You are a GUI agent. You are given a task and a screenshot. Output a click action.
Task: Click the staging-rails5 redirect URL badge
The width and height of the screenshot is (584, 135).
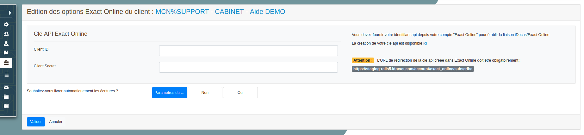pyautogui.click(x=413, y=69)
